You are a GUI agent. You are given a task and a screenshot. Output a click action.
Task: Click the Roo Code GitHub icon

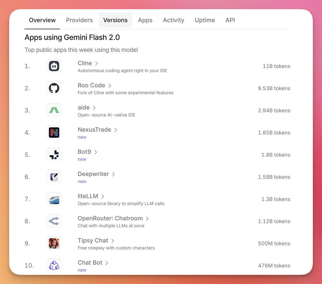point(54,88)
